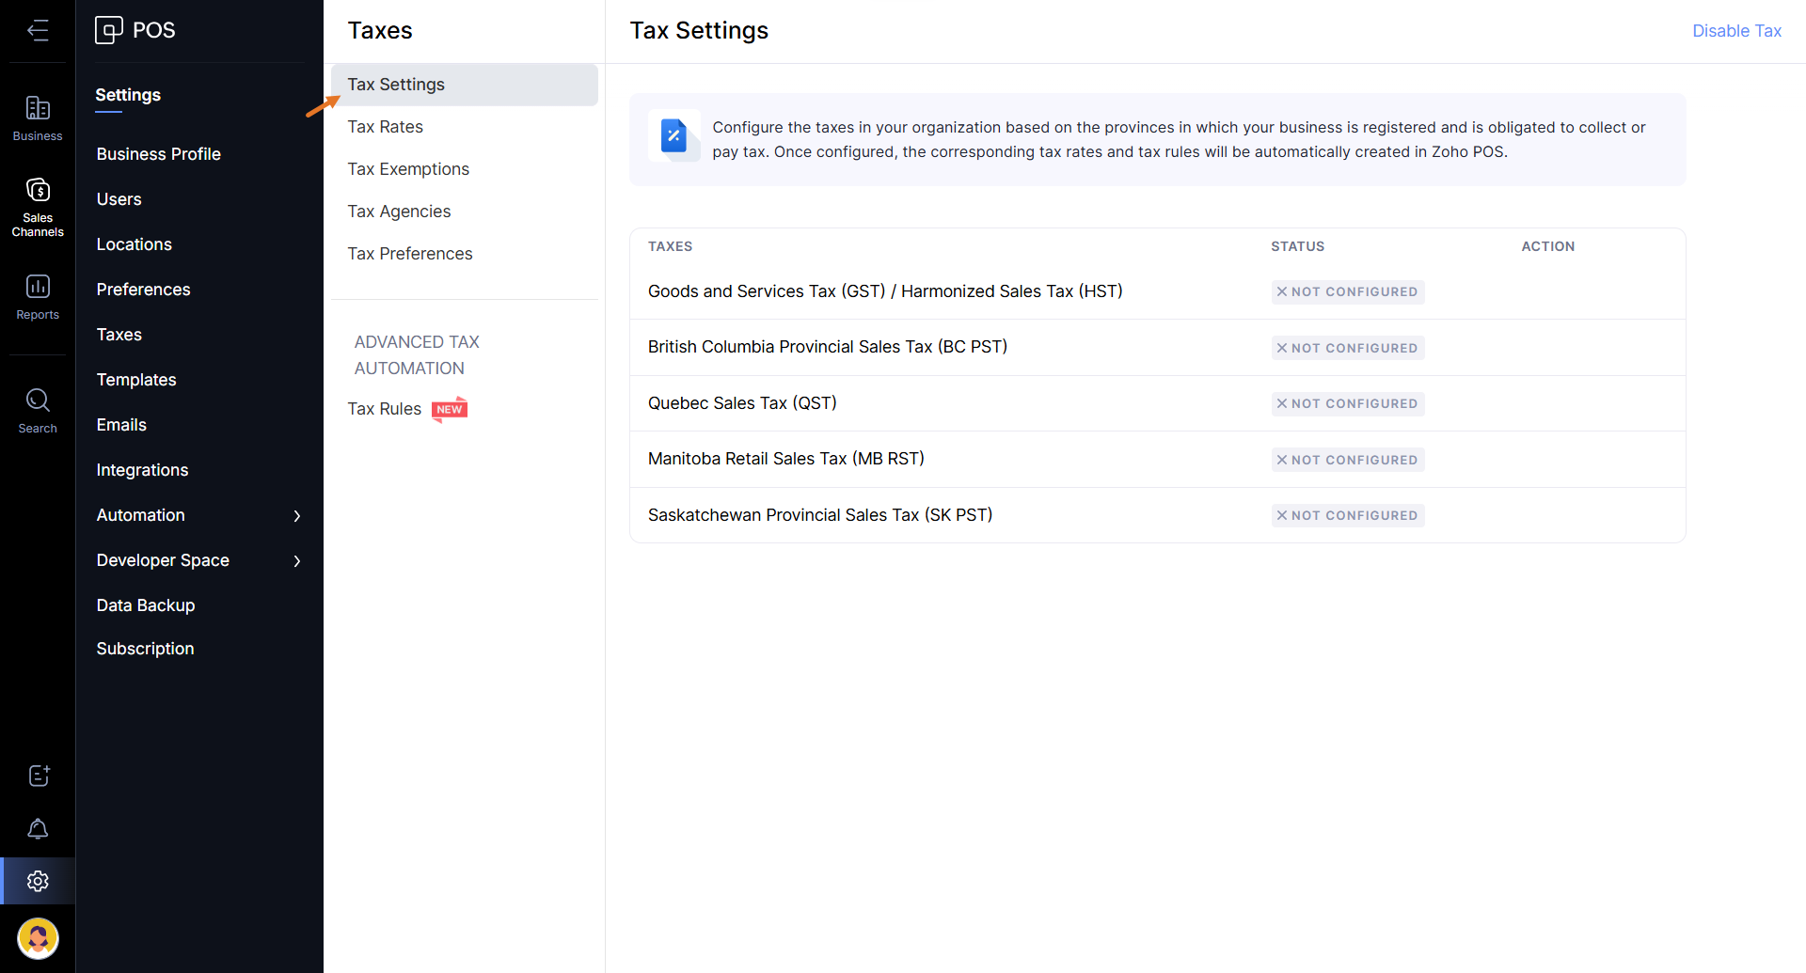Collapse the sidebar with the back arrow icon
The image size is (1806, 973).
pos(38,30)
